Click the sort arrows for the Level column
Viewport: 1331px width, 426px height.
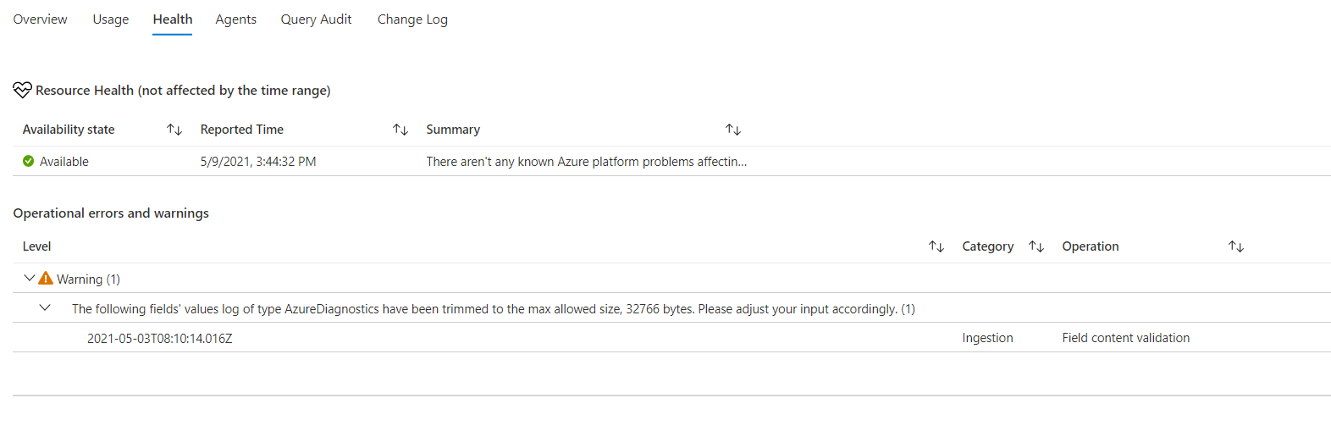[936, 246]
